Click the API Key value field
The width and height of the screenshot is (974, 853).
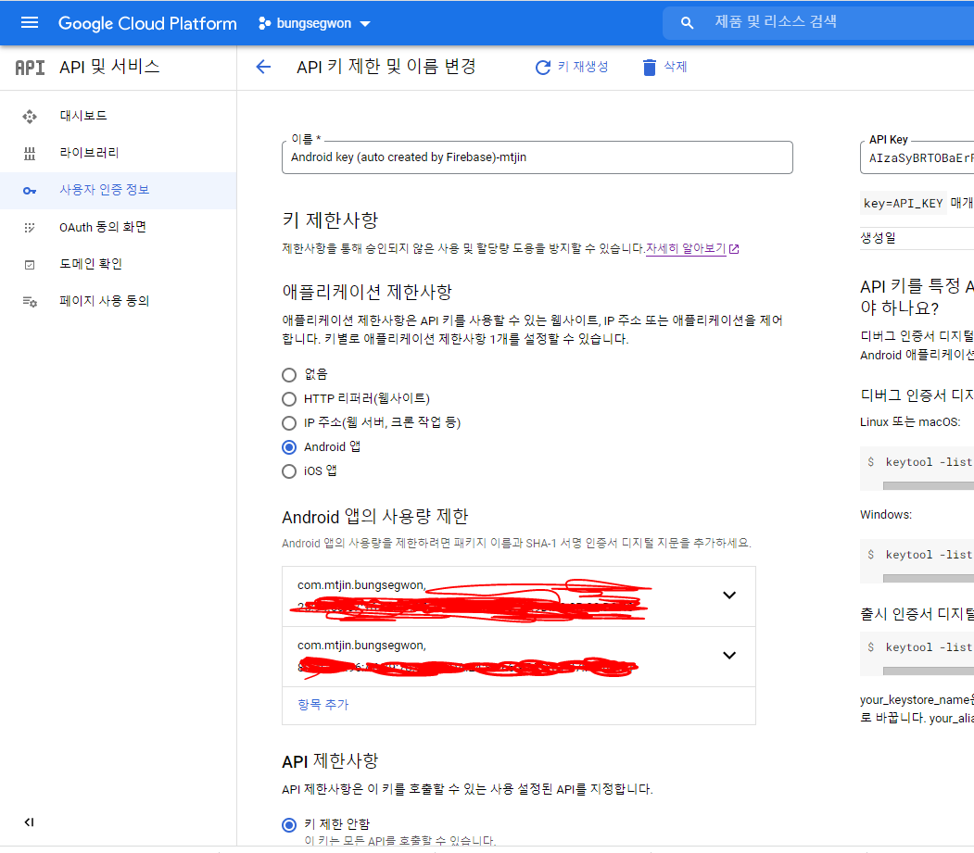coord(917,158)
